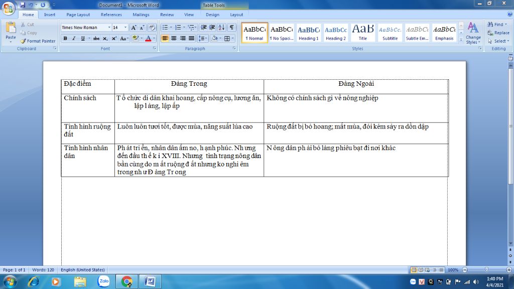Apply font color red A

[x=148, y=38]
